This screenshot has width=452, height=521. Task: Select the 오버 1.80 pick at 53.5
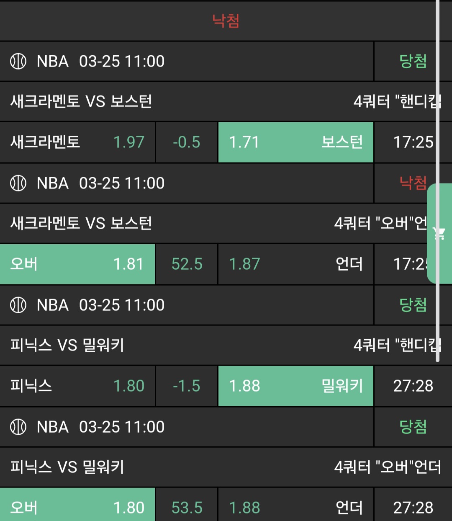(77, 507)
